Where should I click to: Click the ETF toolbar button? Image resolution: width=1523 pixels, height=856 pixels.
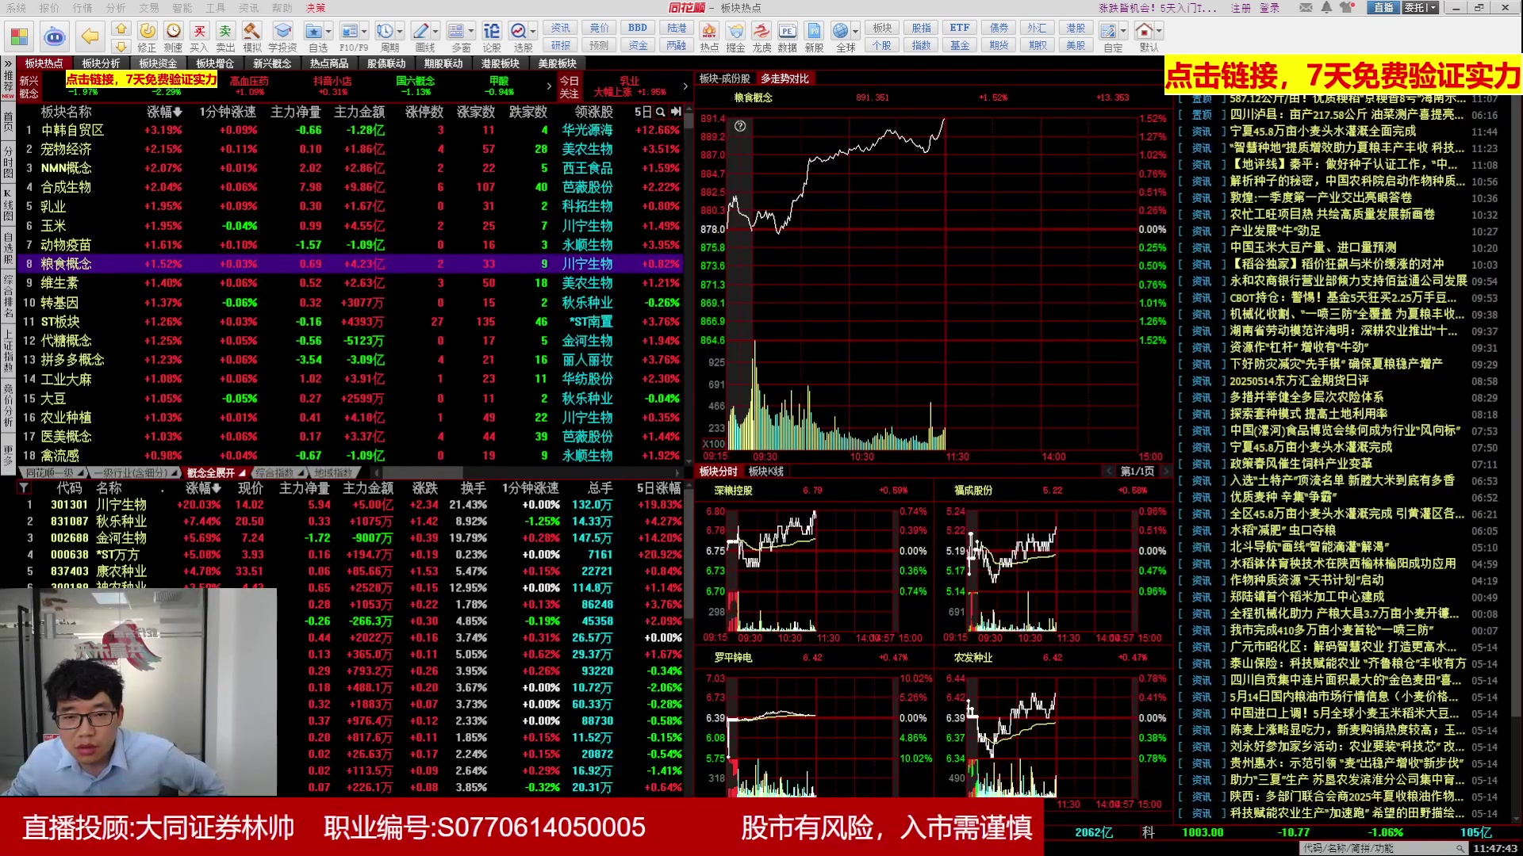pos(959,28)
